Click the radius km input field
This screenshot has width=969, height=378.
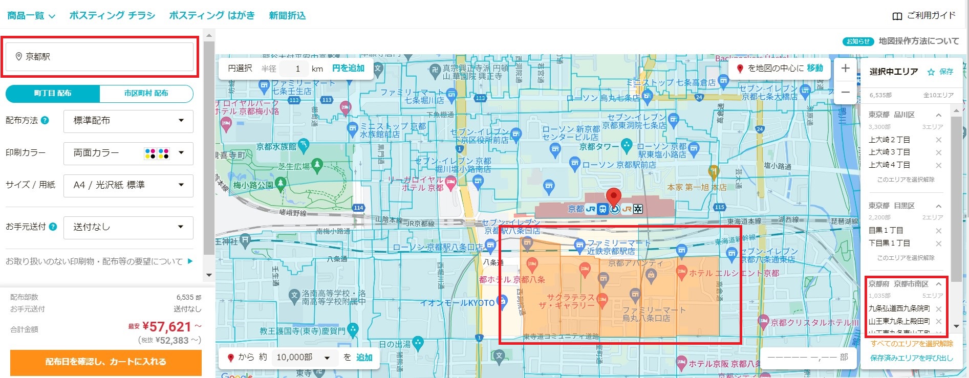(x=295, y=69)
